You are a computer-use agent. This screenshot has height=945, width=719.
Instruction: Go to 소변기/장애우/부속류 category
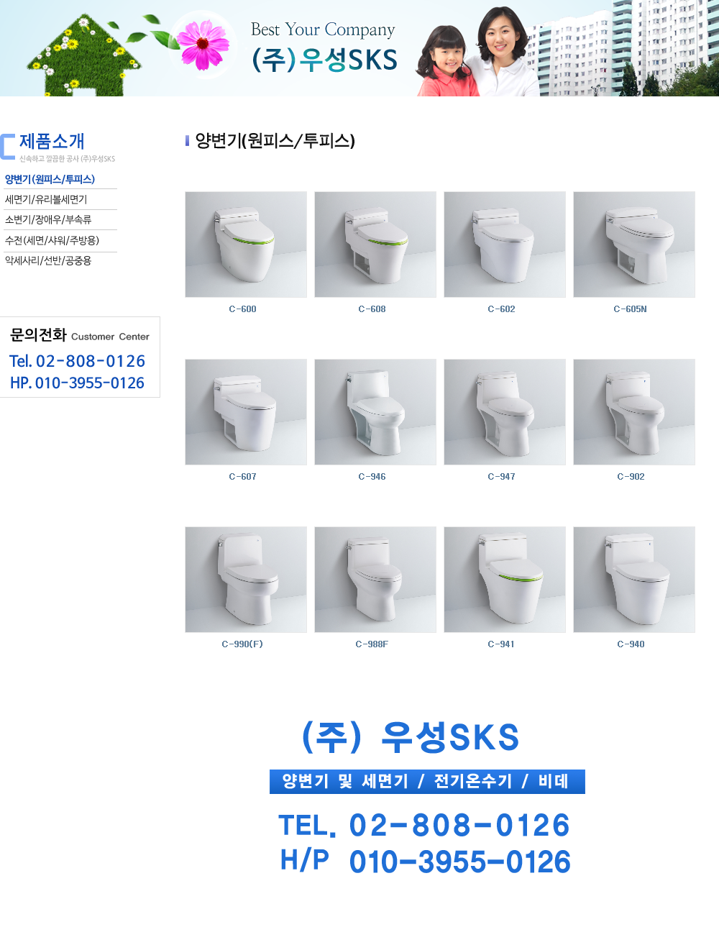(x=48, y=219)
